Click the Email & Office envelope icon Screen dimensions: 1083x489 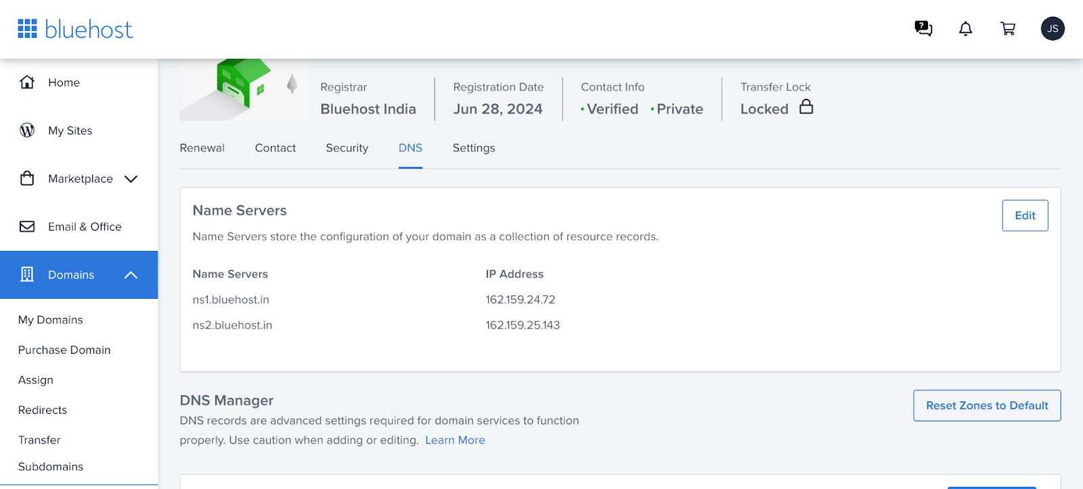(27, 227)
